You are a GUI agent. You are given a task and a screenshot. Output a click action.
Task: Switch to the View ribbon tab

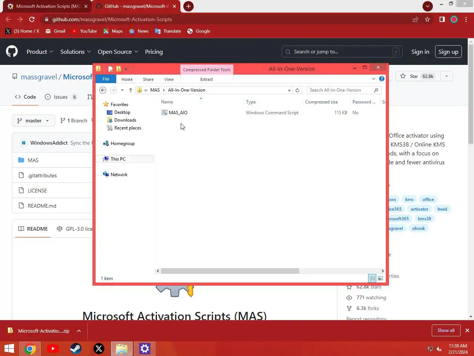point(169,79)
